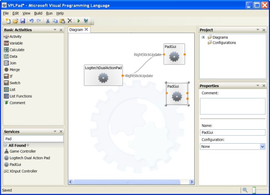Click the Delete X toolbar icon
Viewport: 270px width, 195px height.
(70, 21)
